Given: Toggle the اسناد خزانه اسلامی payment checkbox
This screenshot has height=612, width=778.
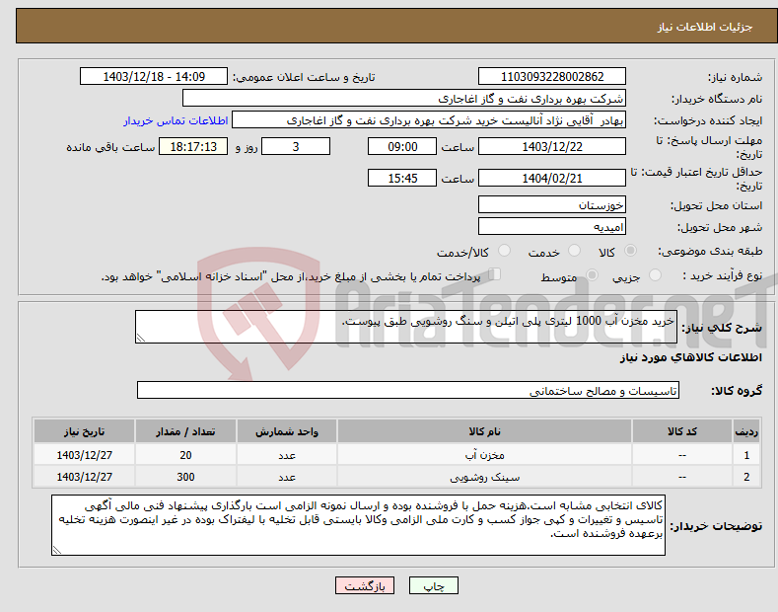Looking at the screenshot, I should tap(495, 273).
